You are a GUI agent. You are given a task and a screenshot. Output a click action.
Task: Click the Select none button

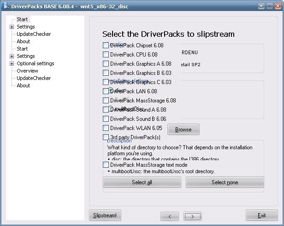click(225, 182)
